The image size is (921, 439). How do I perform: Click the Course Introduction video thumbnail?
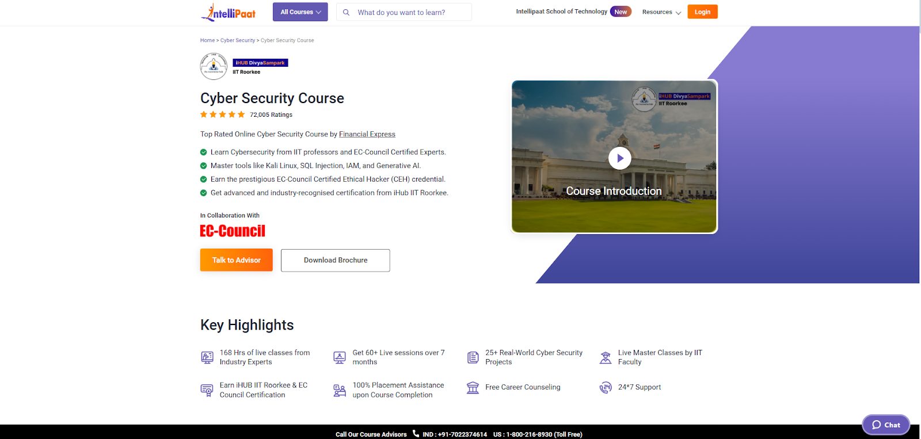[614, 156]
